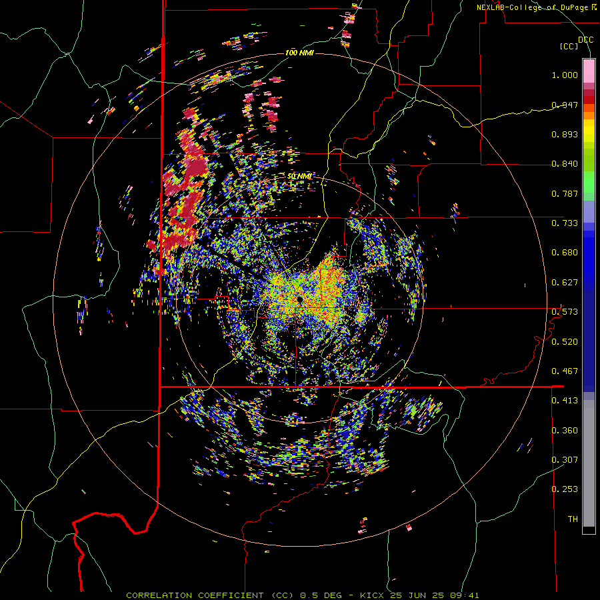Click the 100 NMI range ring label
The image size is (600, 600).
pyautogui.click(x=299, y=53)
